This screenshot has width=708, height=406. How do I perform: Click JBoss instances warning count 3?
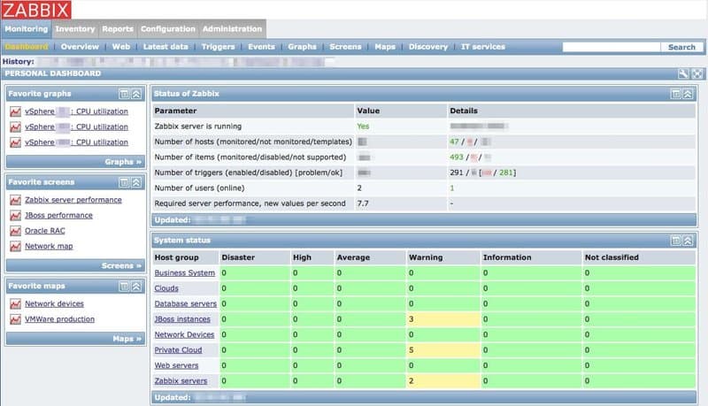tap(411, 319)
